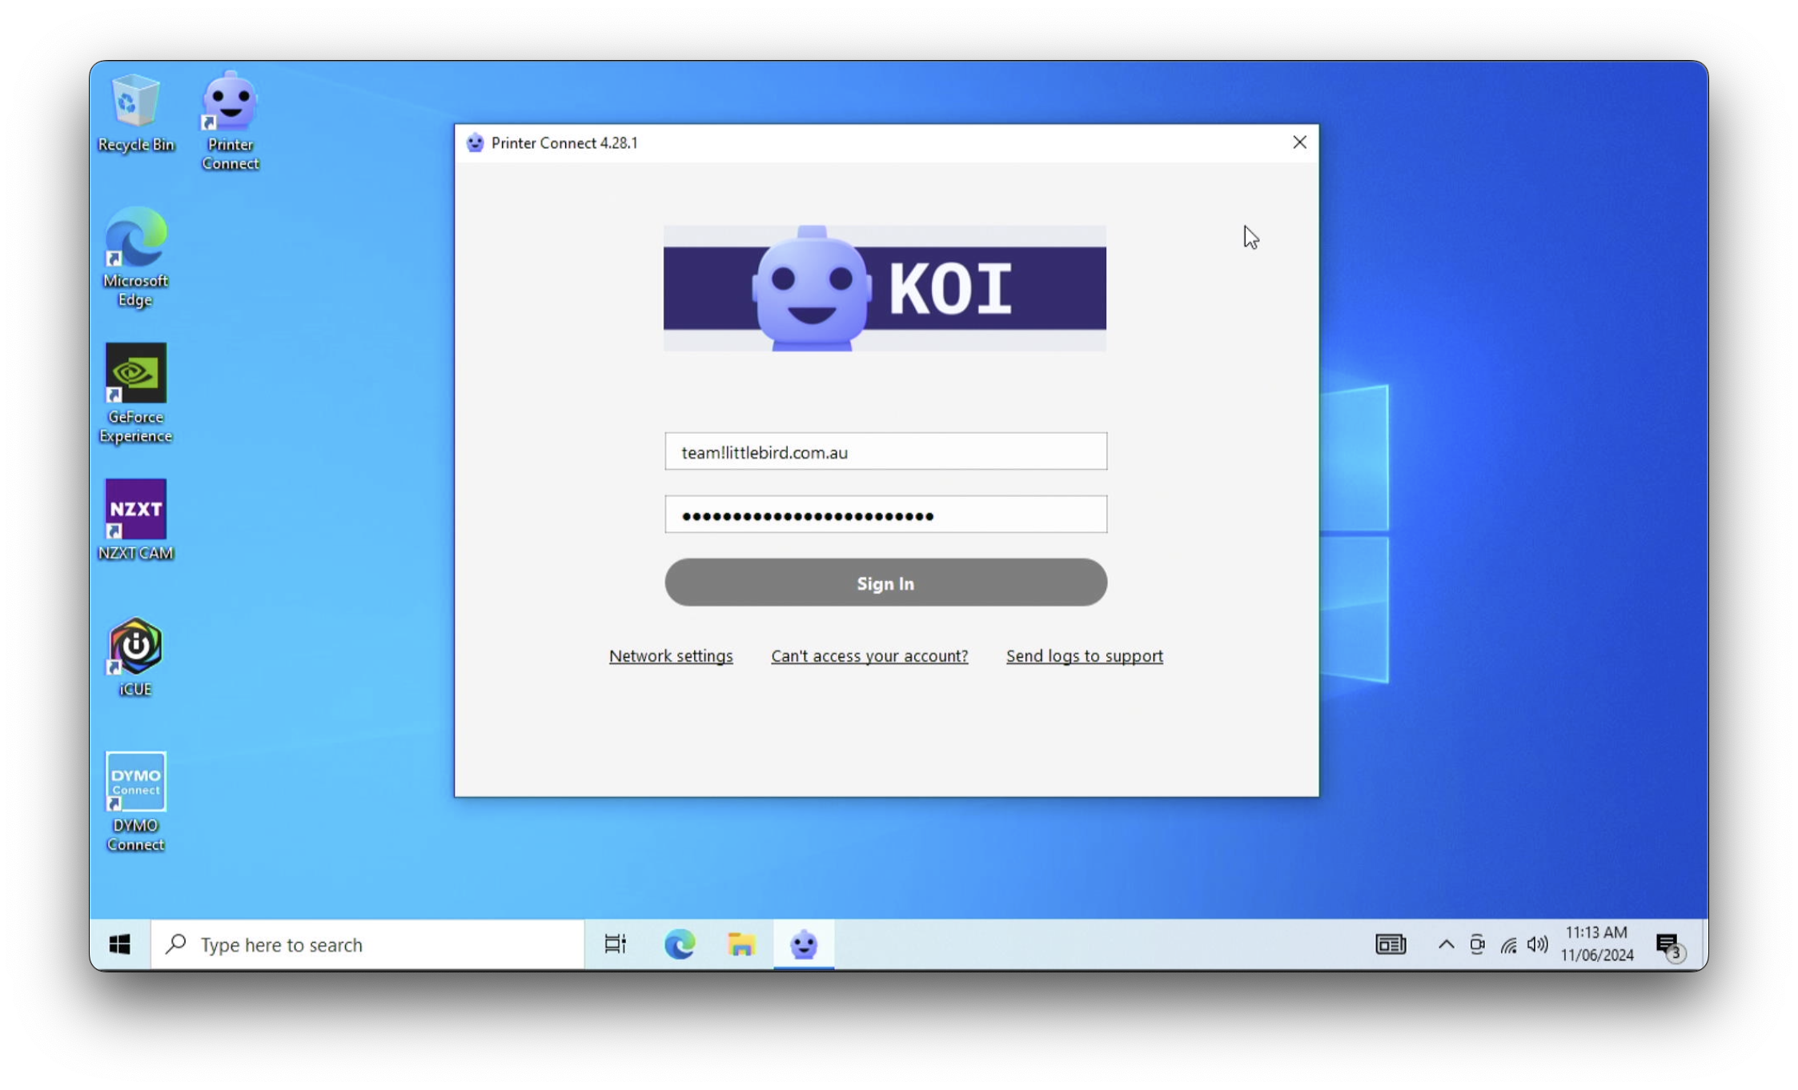The image size is (1798, 1090).
Task: Click Send logs to support link
Action: click(x=1084, y=655)
